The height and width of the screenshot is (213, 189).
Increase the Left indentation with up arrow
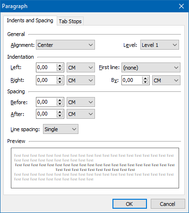(x=60, y=66)
